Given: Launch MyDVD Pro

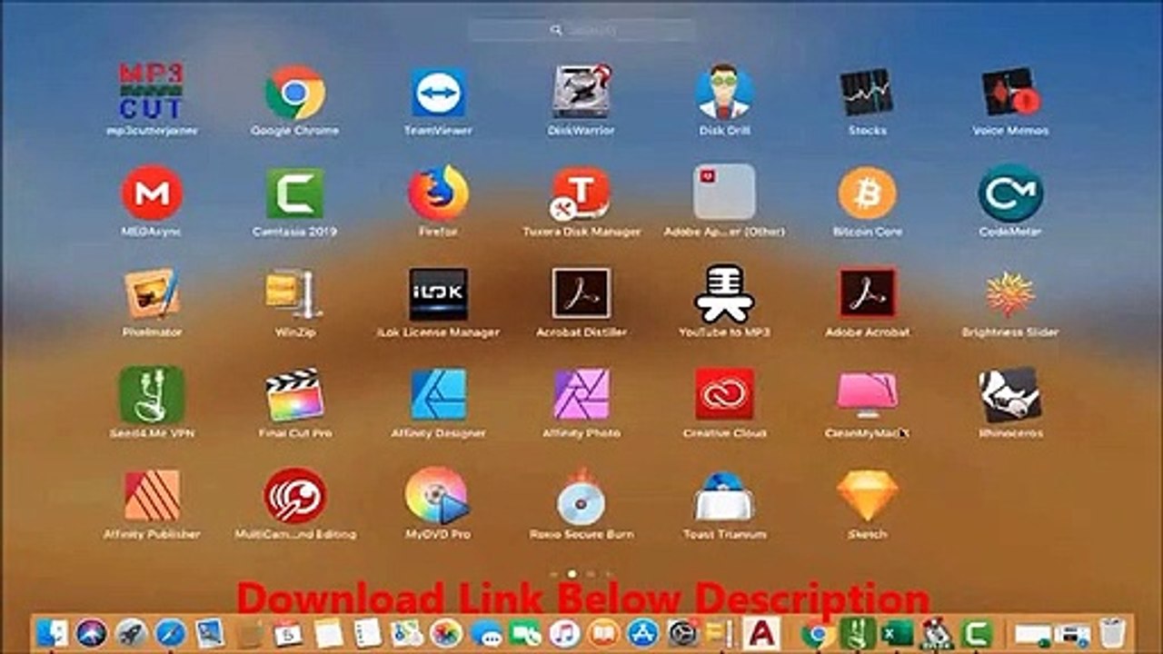Looking at the screenshot, I should (437, 495).
